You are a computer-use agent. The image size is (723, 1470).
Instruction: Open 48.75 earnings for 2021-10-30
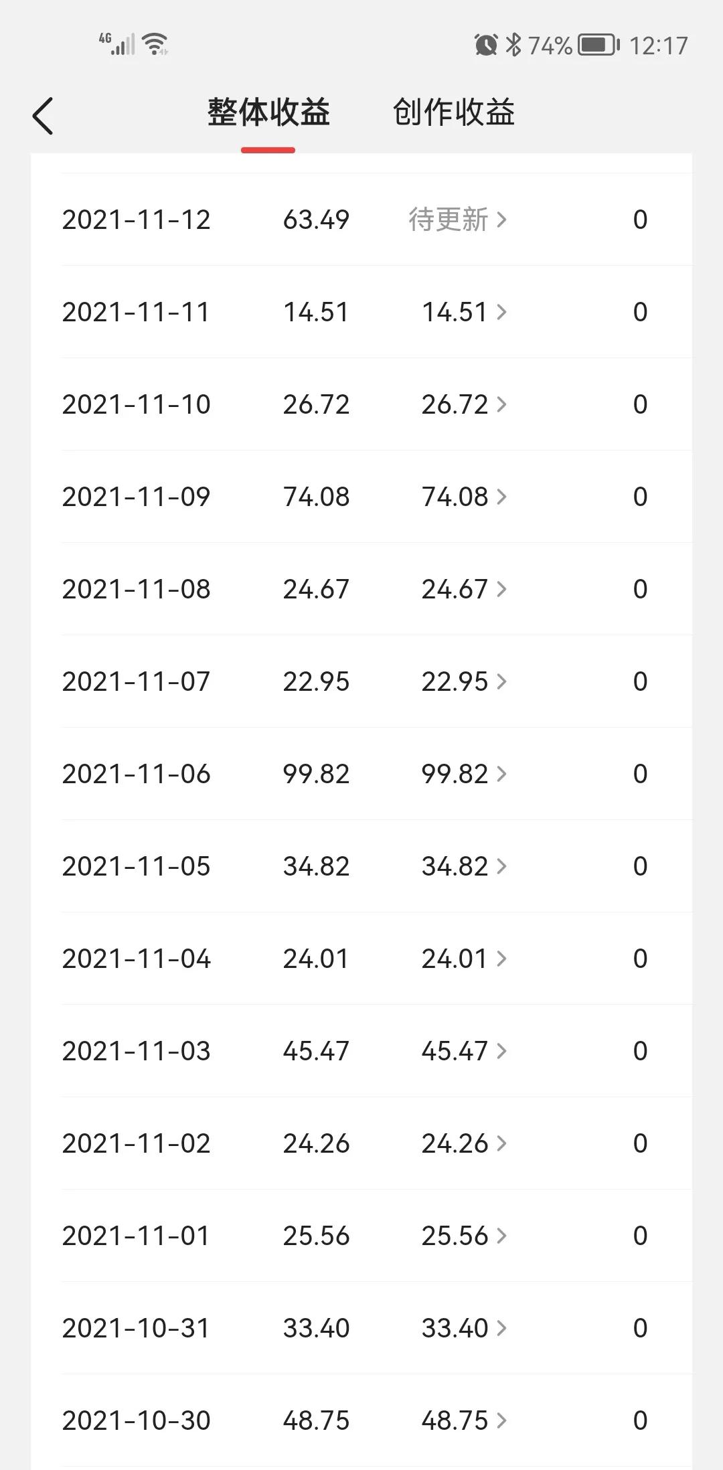click(x=463, y=1420)
